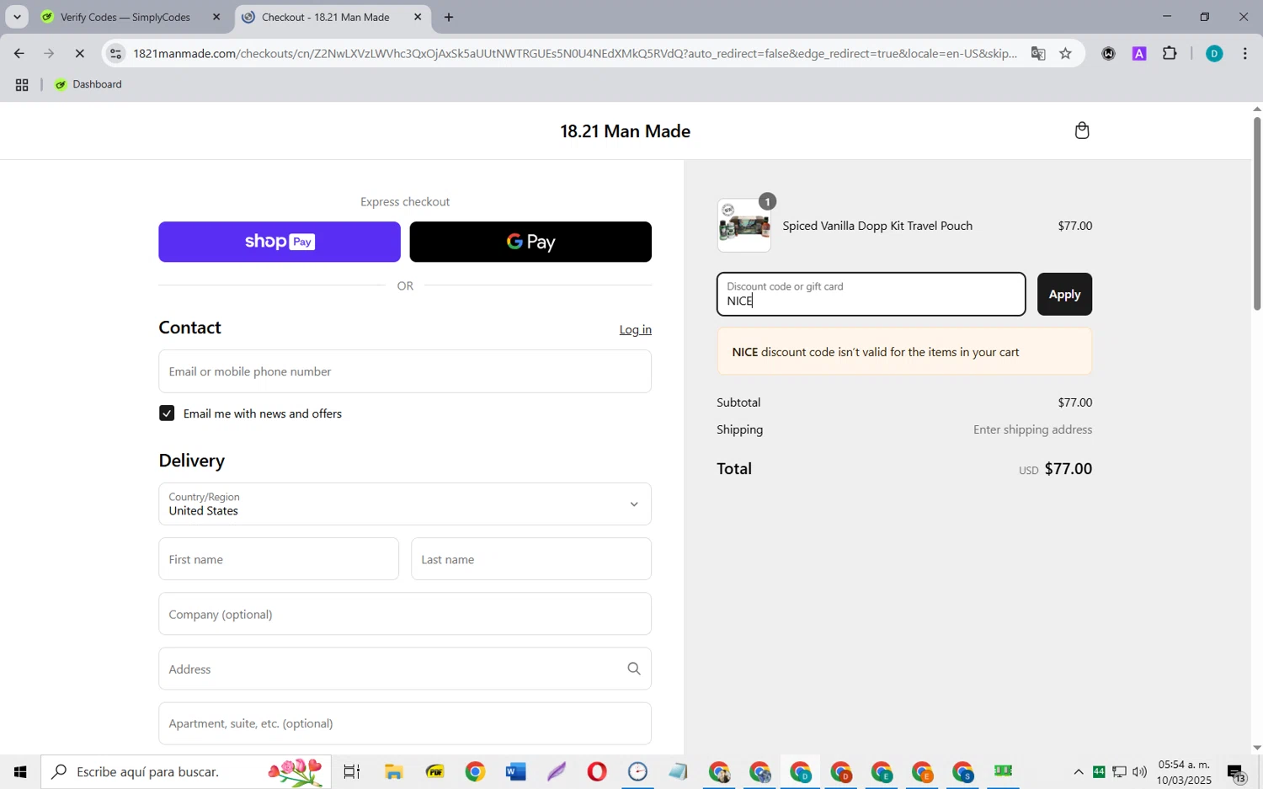Open Opera browser from the taskbar
This screenshot has height=789, width=1263.
597,771
